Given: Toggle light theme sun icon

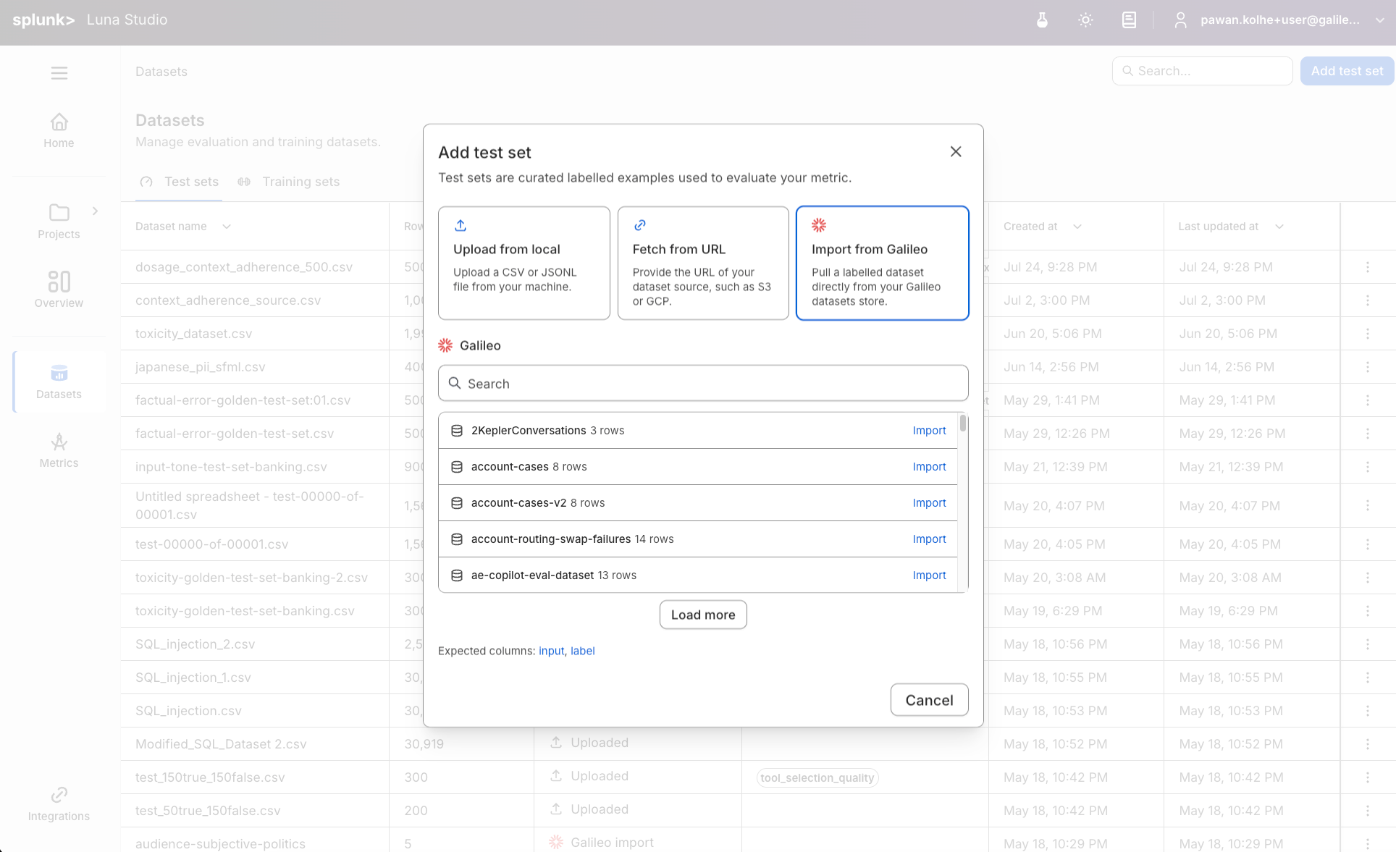Looking at the screenshot, I should (1085, 20).
